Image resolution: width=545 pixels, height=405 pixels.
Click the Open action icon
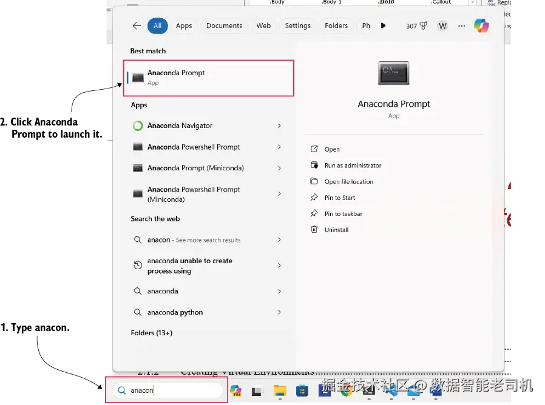click(x=314, y=149)
